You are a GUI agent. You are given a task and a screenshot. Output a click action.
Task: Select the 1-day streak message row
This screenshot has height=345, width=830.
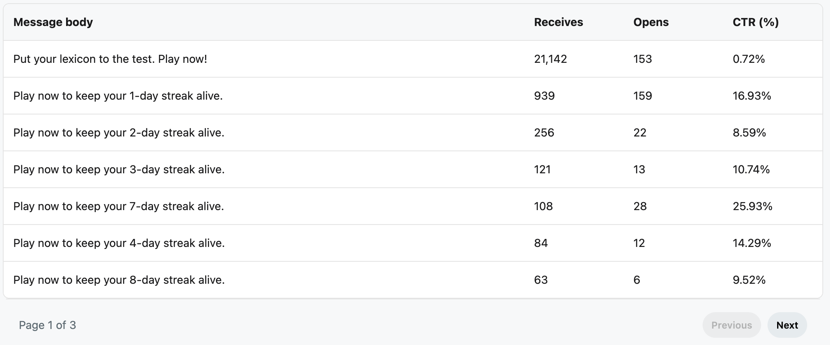(x=413, y=96)
